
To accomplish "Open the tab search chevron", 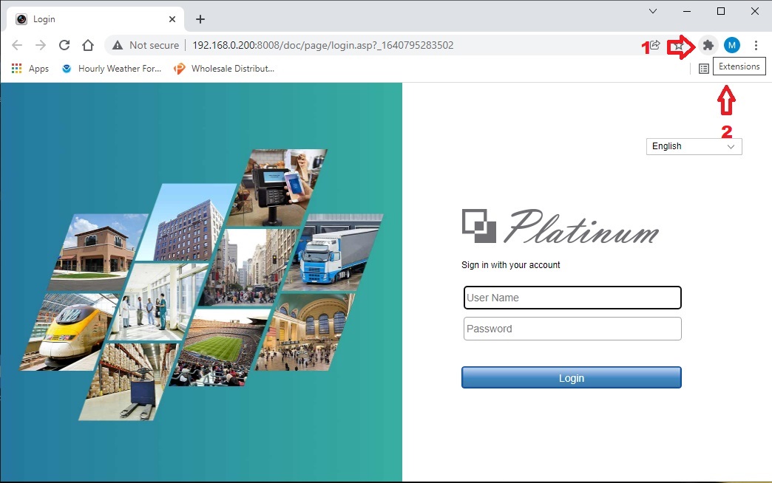I will 653,11.
